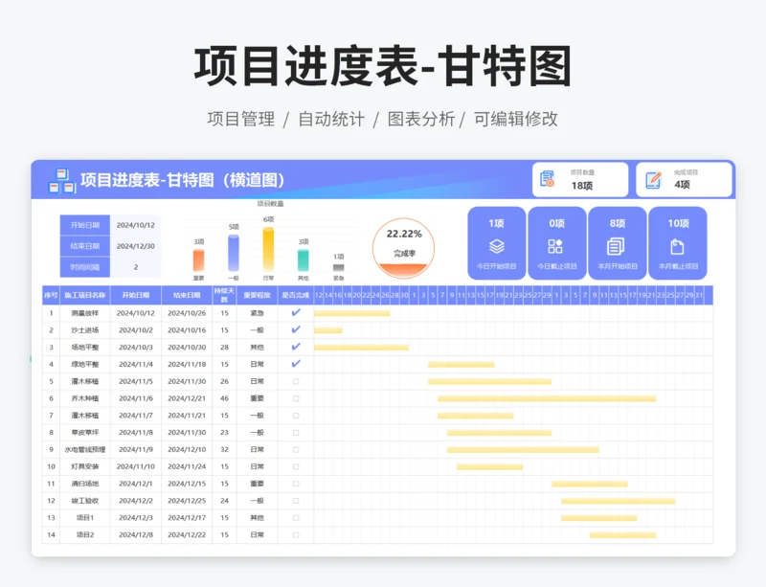Click the 项目进度表-甘特图（横道图） sheet title

coord(183,180)
